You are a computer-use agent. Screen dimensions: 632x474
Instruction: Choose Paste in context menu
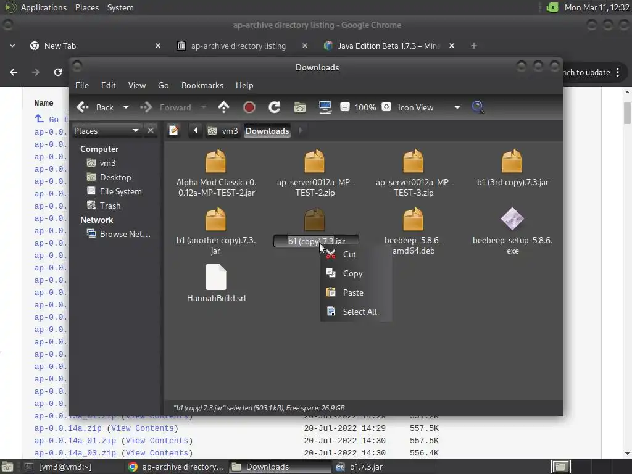click(352, 293)
